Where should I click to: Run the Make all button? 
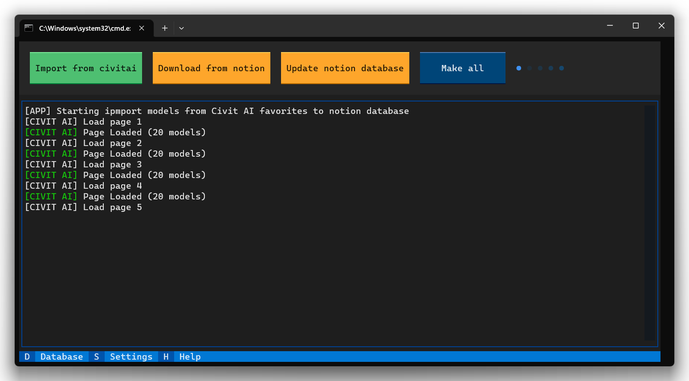(x=462, y=68)
